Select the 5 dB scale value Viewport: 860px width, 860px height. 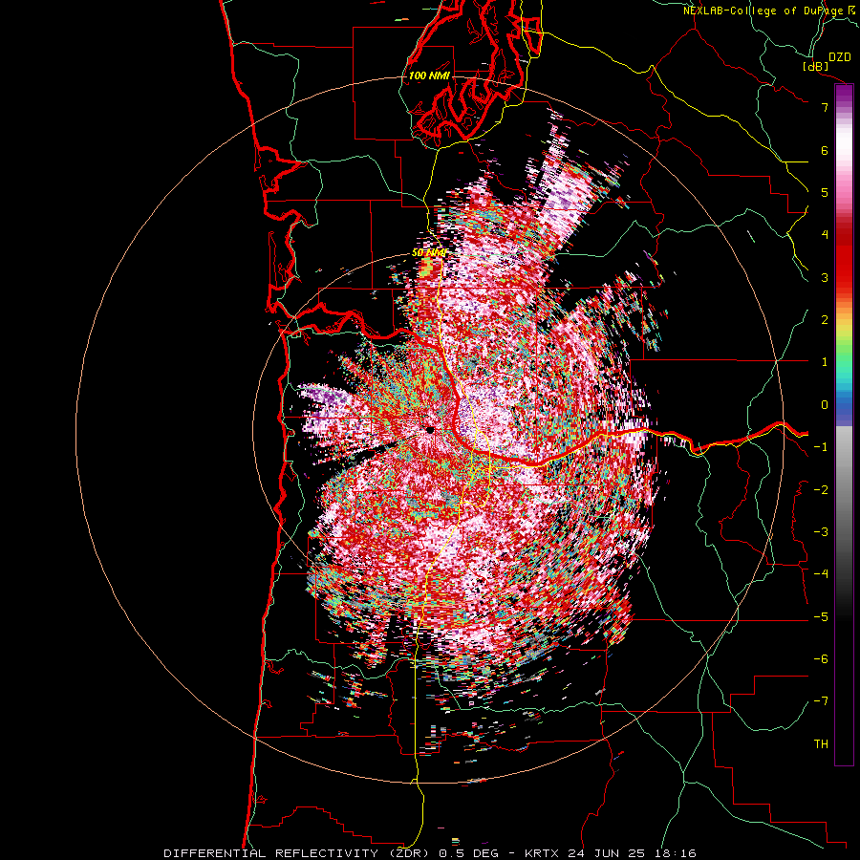[x=825, y=192]
